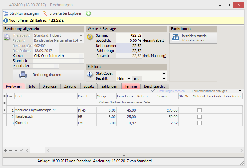Click the horizontal scrollbar under the grid

pyautogui.click(x=142, y=150)
